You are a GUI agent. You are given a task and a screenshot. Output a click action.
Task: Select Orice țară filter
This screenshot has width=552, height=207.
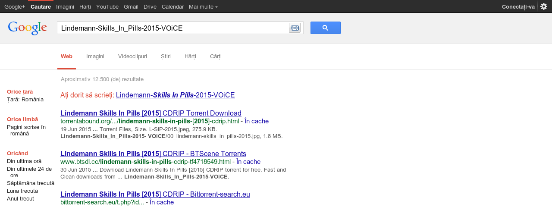pyautogui.click(x=20, y=92)
